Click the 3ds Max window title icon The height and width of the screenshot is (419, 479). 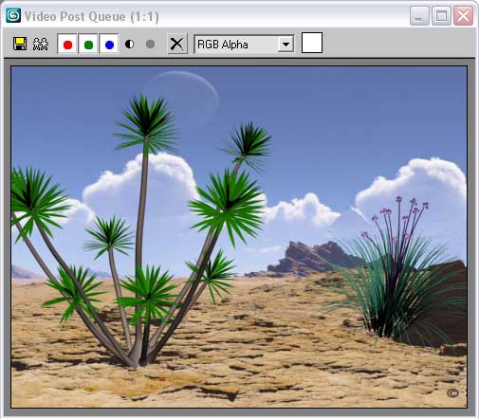[x=13, y=15]
